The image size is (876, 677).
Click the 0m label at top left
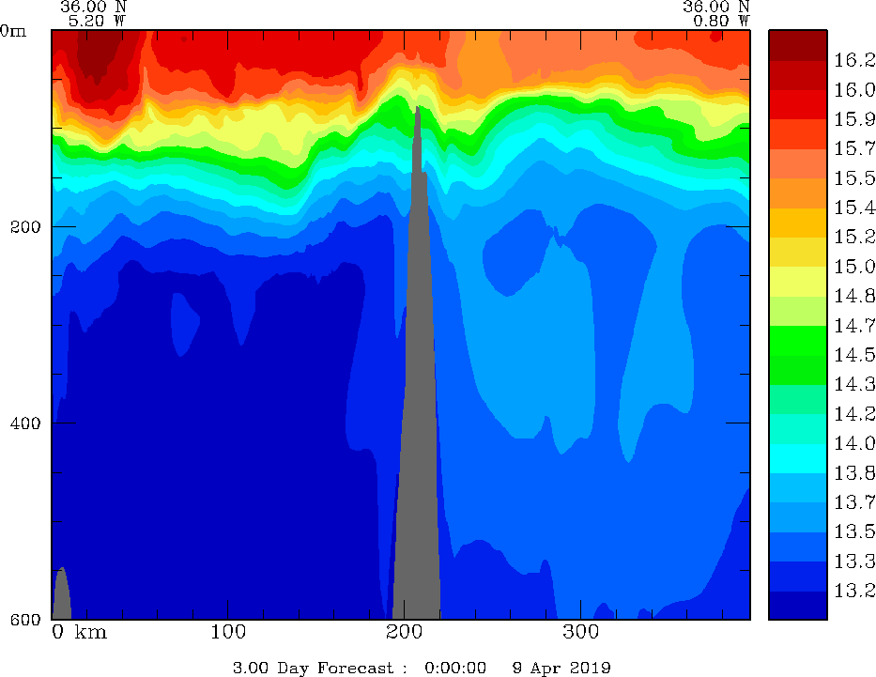tap(14, 30)
